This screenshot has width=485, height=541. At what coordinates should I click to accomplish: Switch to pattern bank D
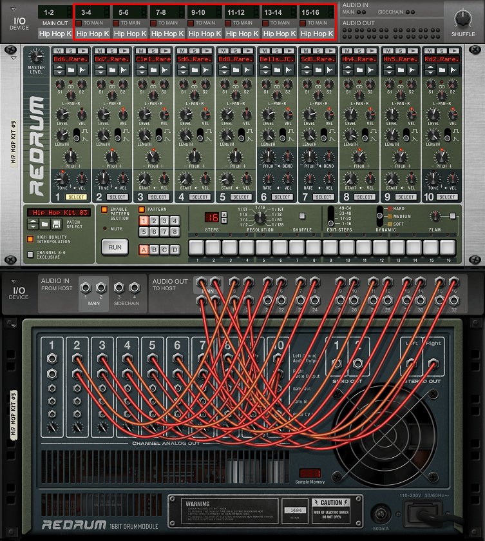[175, 250]
